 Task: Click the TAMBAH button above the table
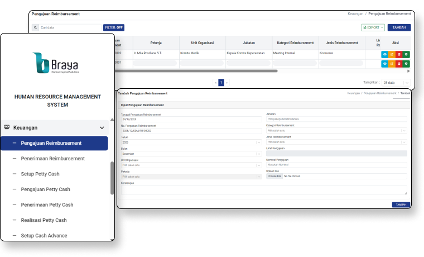pos(399,27)
